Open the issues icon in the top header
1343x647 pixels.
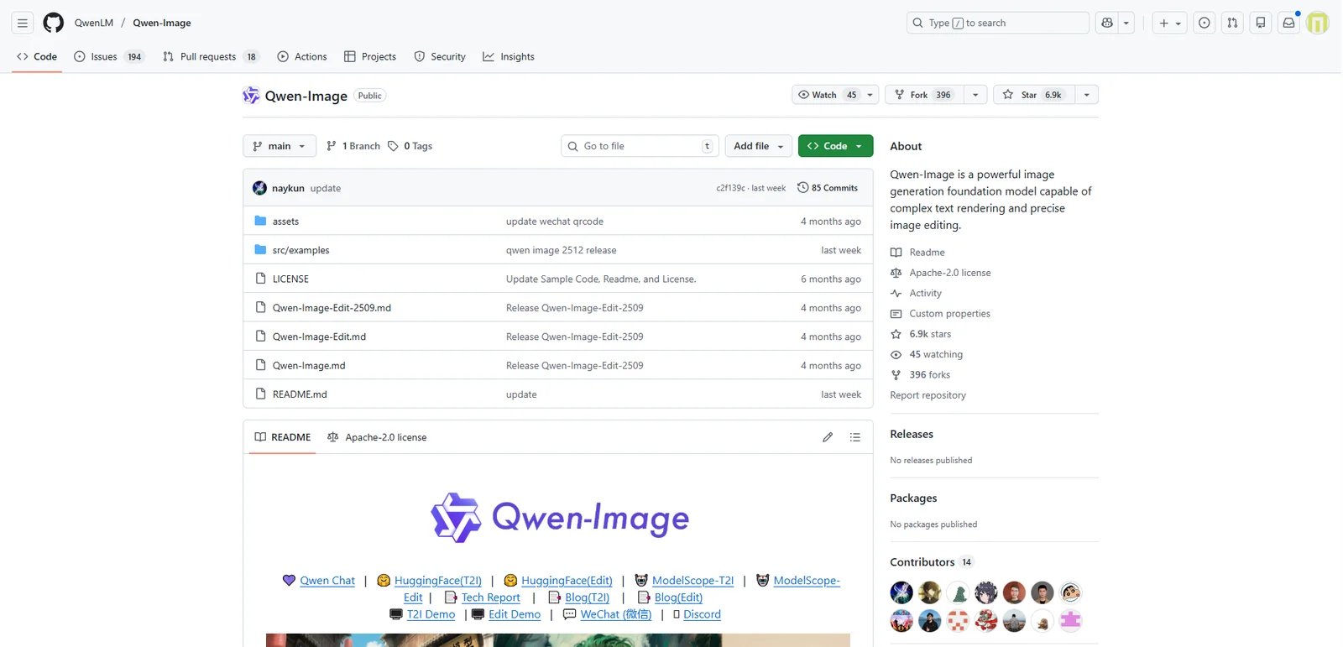[1205, 23]
